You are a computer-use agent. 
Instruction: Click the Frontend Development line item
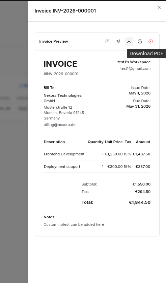coord(64,154)
